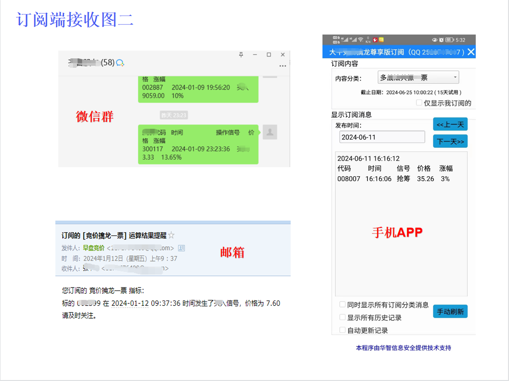This screenshot has width=509, height=381.
Task: Close the mobile subscription app with X
Action: click(x=471, y=52)
